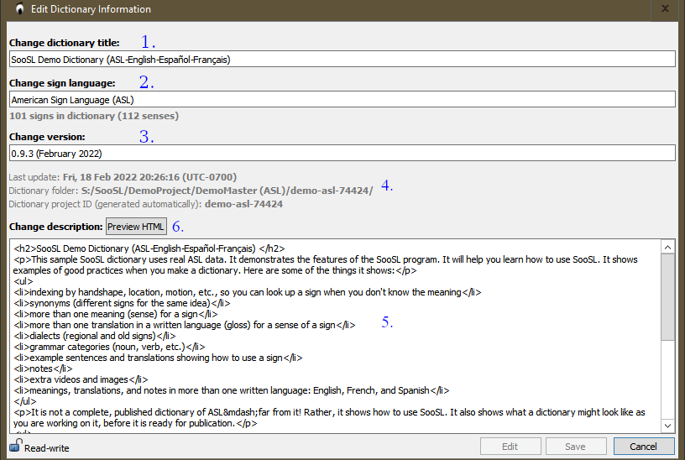Screen dimensions: 685x460
Task: Click the <h2> heading line in description
Action: click(149, 248)
